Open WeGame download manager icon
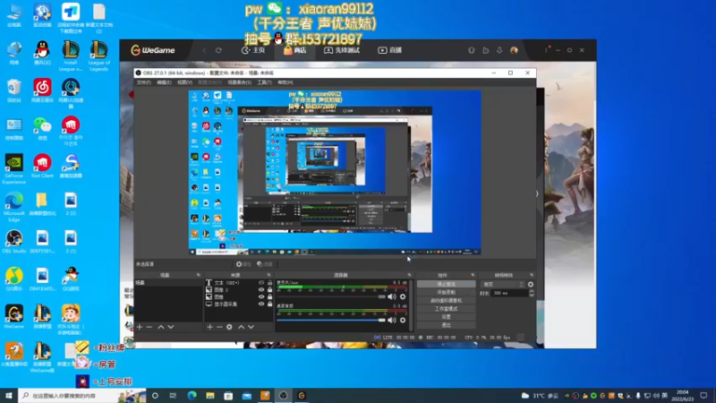Screen dimensions: 716x403 pyautogui.click(x=499, y=50)
